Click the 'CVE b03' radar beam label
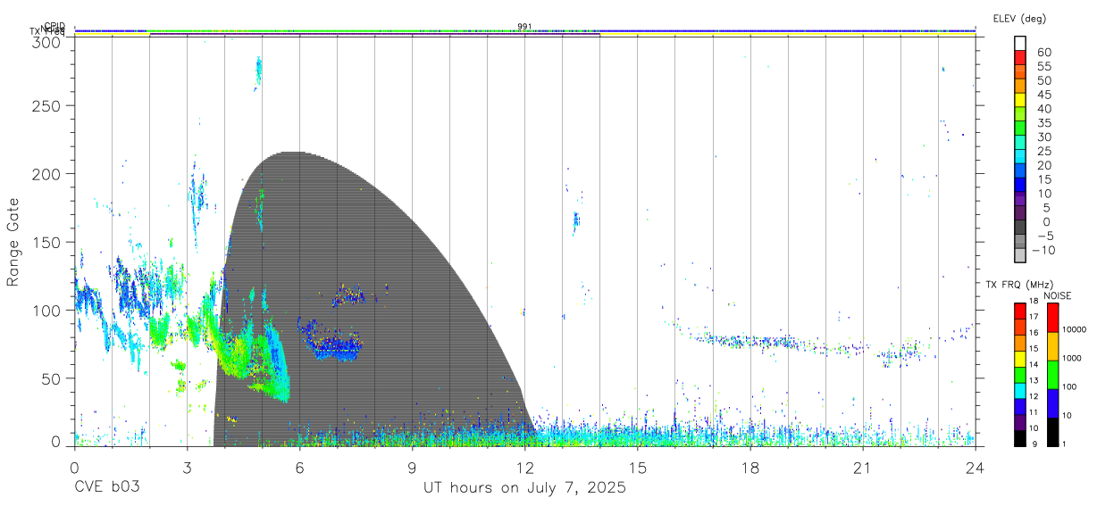1097x506 pixels. [107, 488]
